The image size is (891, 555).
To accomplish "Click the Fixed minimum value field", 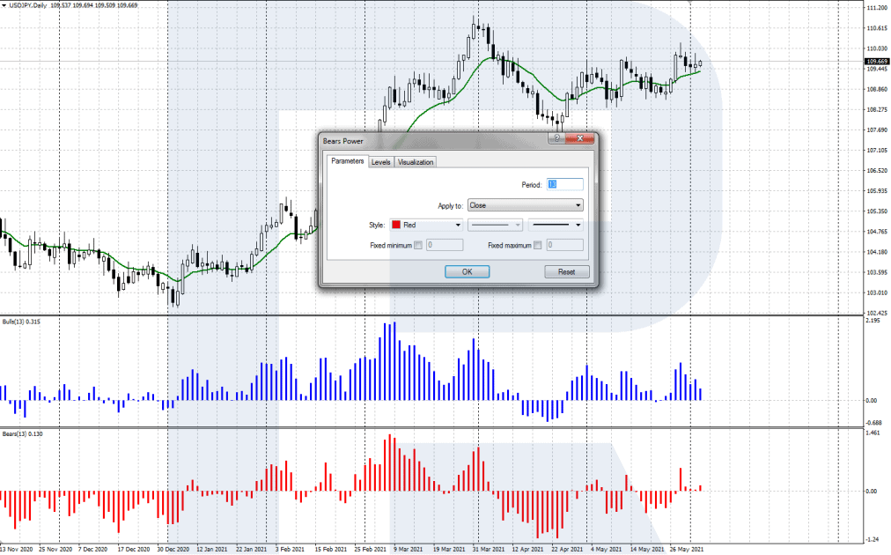I will pos(445,245).
